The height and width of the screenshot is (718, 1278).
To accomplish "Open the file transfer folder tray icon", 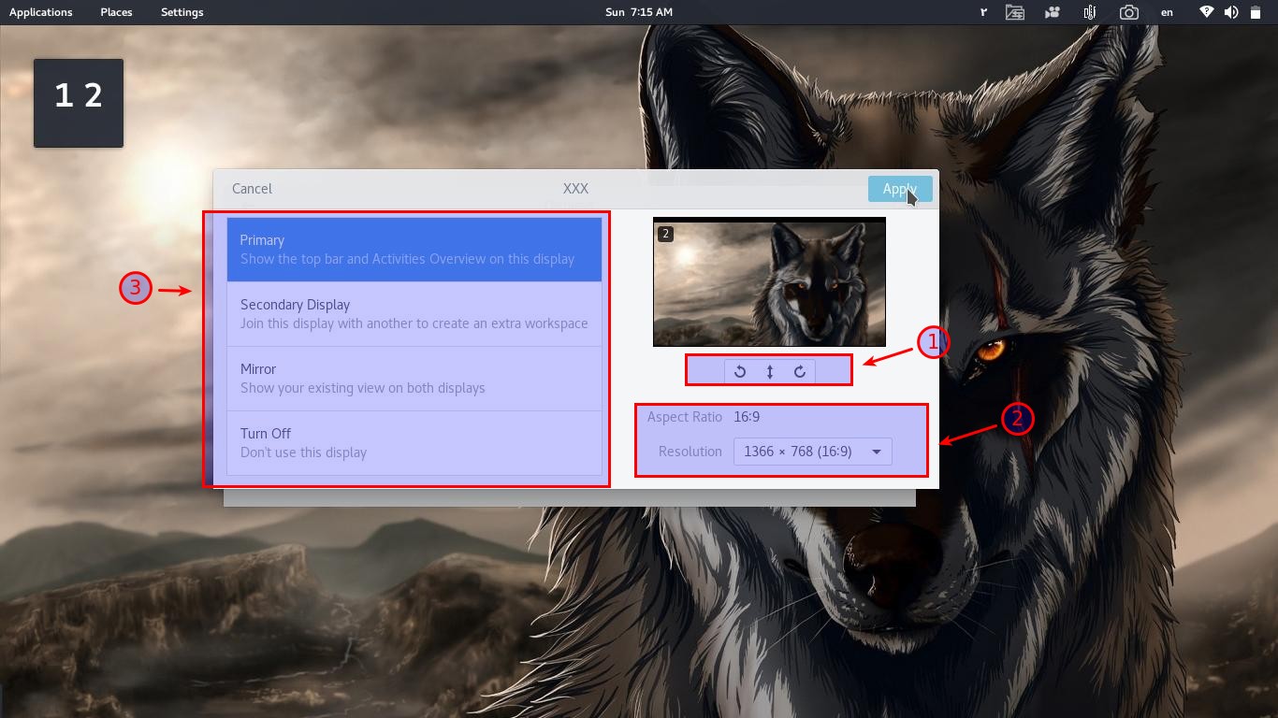I will (x=1015, y=12).
